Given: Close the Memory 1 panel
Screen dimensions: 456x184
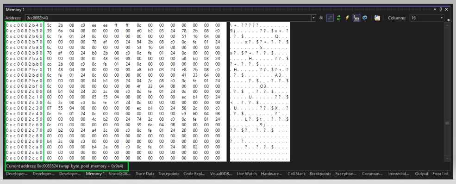Looking at the screenshot, I should (x=446, y=10).
